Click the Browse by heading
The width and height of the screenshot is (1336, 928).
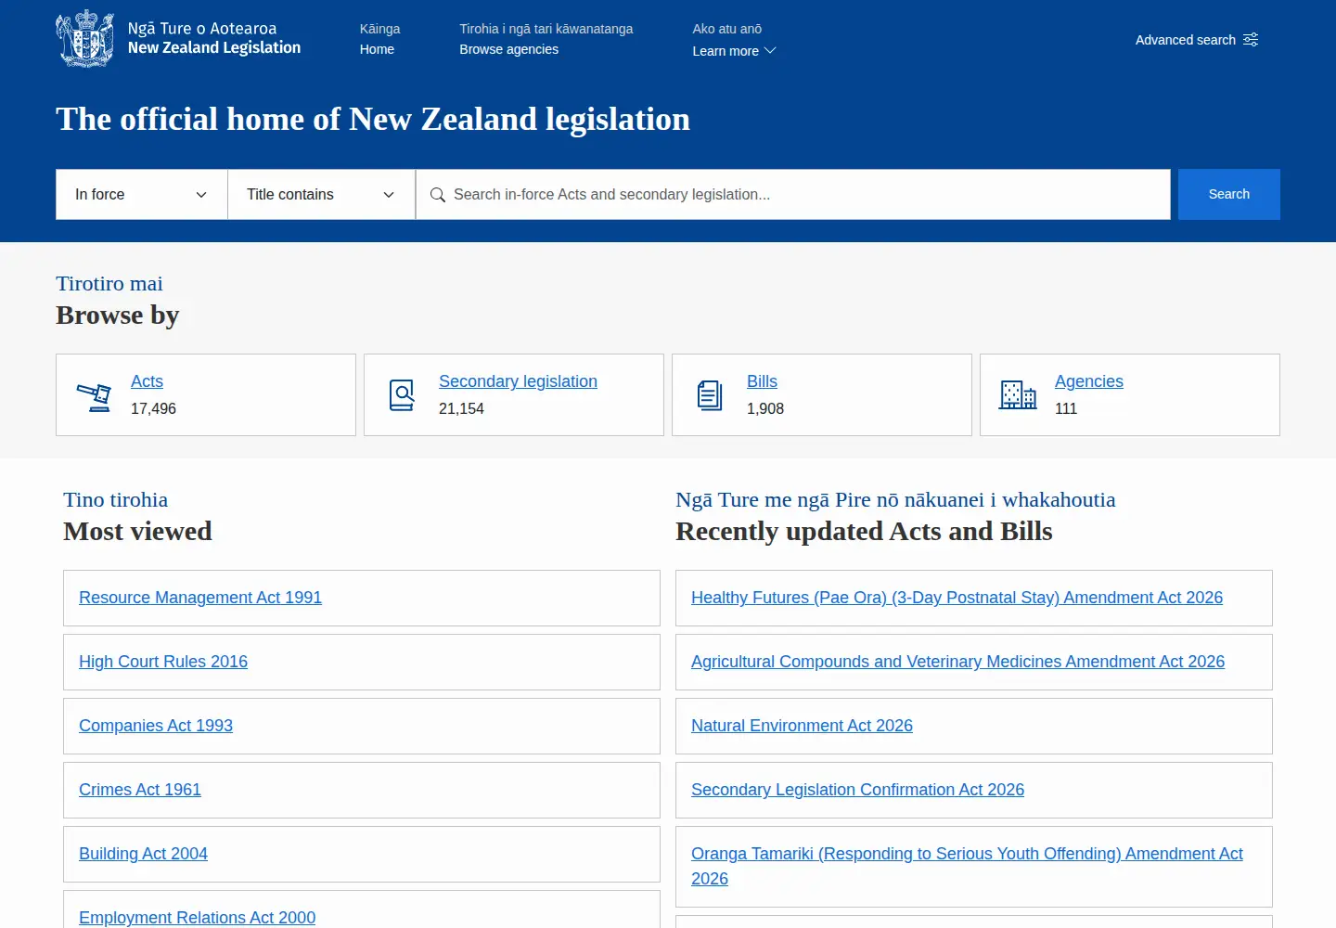[117, 316]
